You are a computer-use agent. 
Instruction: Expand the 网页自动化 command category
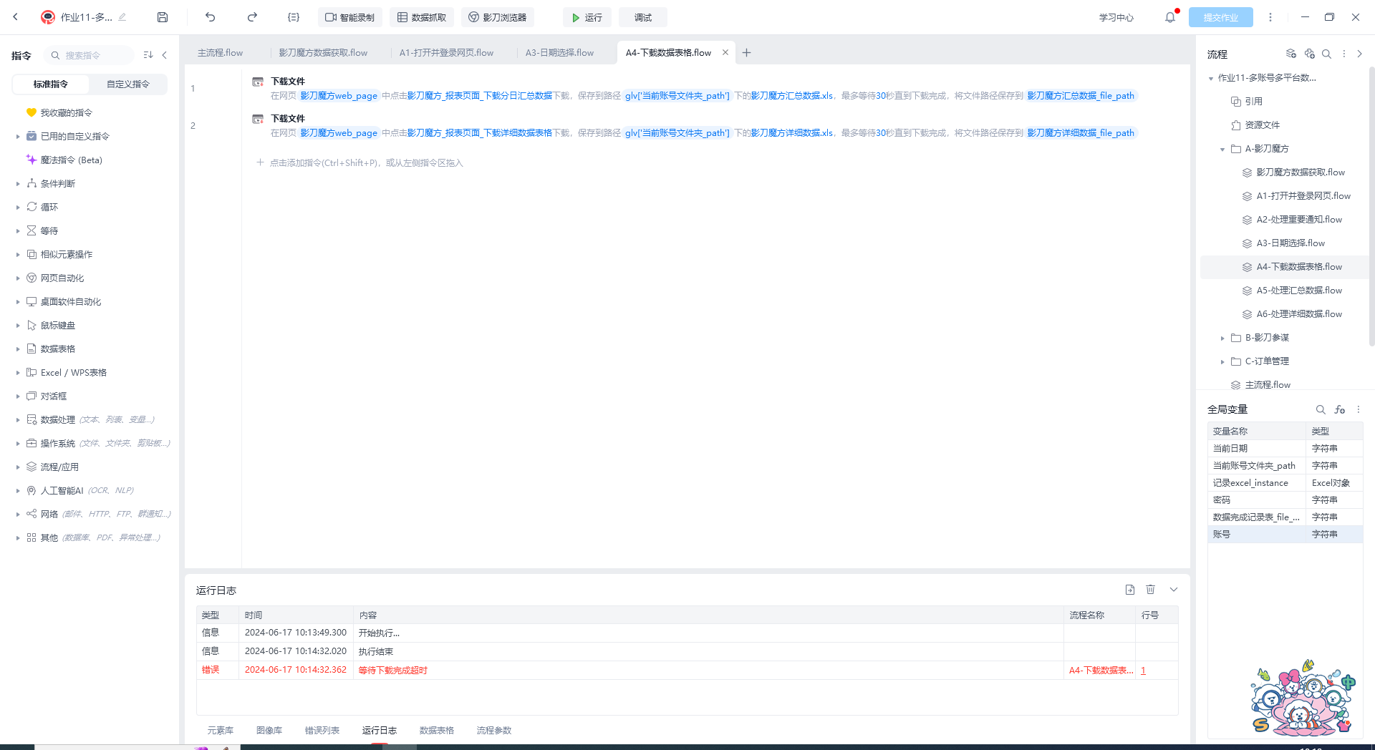tap(18, 278)
